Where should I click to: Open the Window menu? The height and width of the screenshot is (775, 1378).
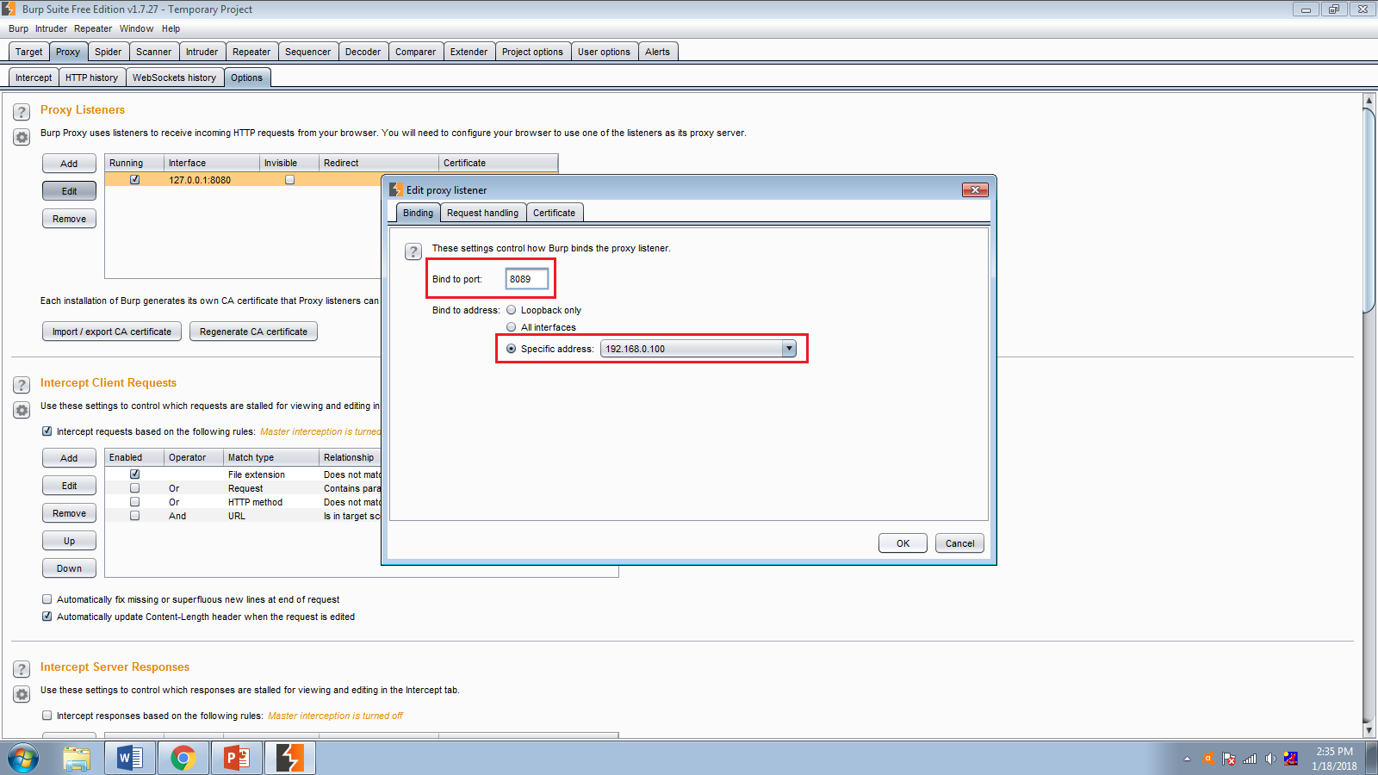click(136, 28)
